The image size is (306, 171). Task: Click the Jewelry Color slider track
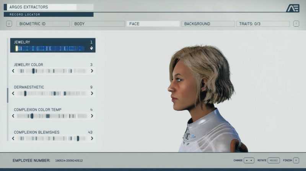(52, 71)
